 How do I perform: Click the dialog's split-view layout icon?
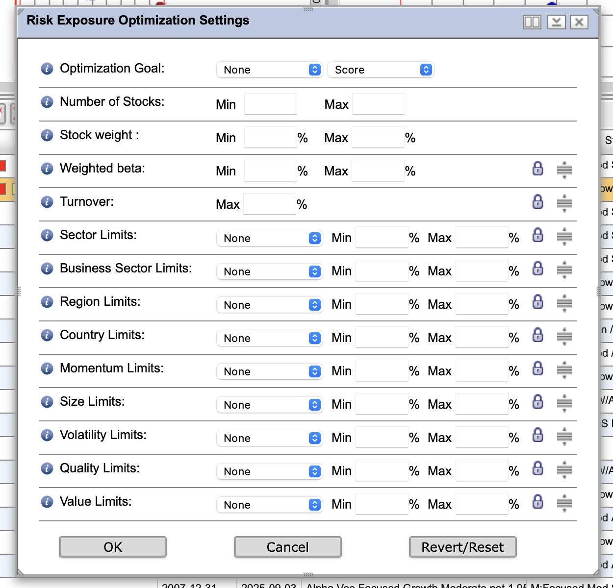(x=532, y=22)
